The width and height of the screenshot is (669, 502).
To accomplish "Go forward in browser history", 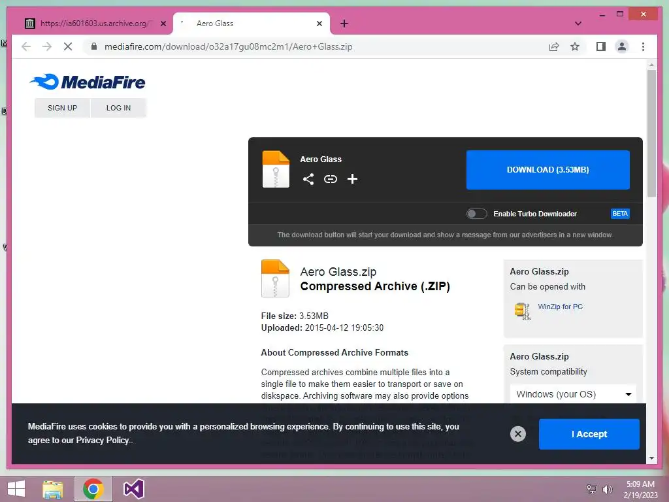I will 47,46.
